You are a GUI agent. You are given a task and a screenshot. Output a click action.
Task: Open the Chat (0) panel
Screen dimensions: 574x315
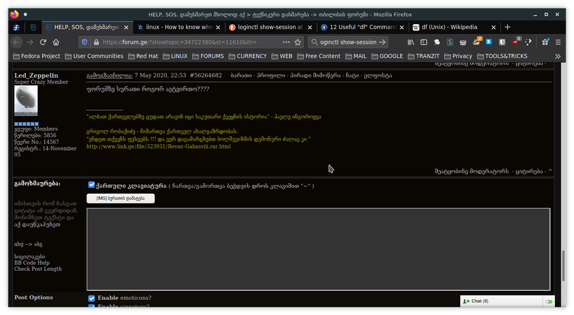(x=501, y=302)
